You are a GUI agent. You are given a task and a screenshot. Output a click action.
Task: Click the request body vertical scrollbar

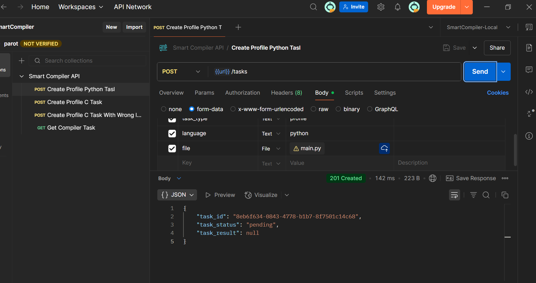click(x=515, y=150)
